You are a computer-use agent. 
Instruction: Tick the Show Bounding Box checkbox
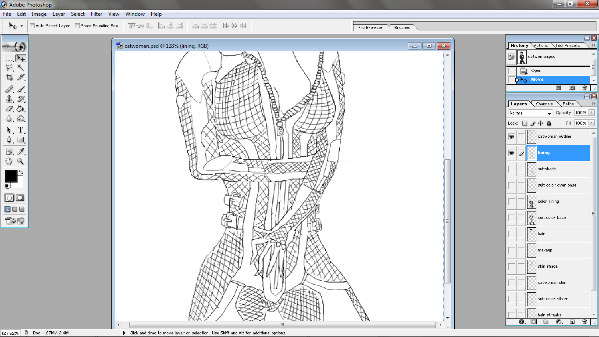(78, 26)
